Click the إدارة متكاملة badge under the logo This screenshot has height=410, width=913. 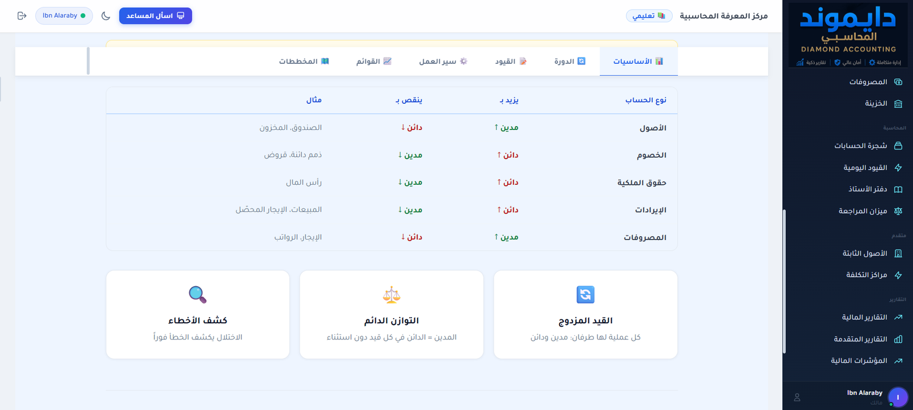[884, 62]
